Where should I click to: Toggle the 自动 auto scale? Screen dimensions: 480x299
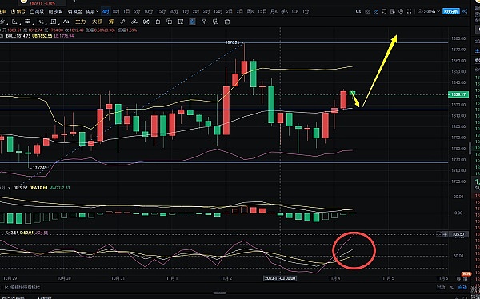coord(462,288)
